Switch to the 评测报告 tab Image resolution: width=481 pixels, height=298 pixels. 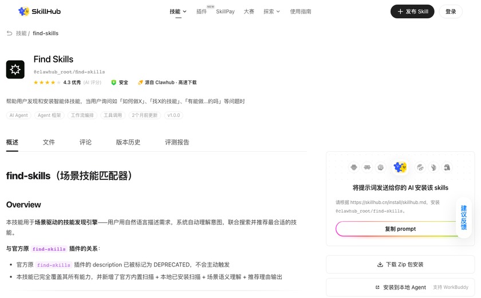[x=177, y=142]
